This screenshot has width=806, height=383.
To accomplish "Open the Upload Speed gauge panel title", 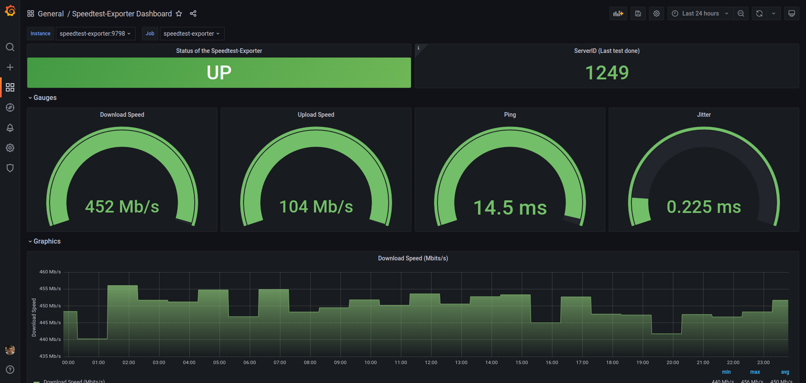I will 316,115.
